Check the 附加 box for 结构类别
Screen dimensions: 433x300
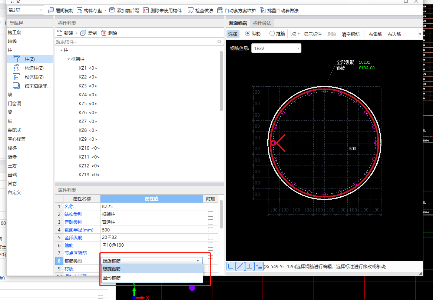(x=211, y=214)
